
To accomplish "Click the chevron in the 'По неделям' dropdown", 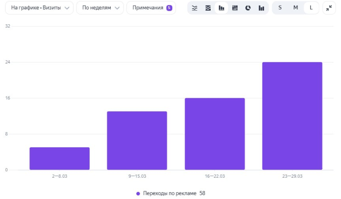I will coord(117,8).
